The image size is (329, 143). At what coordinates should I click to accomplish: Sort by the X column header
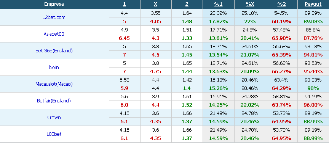[x=156, y=4]
